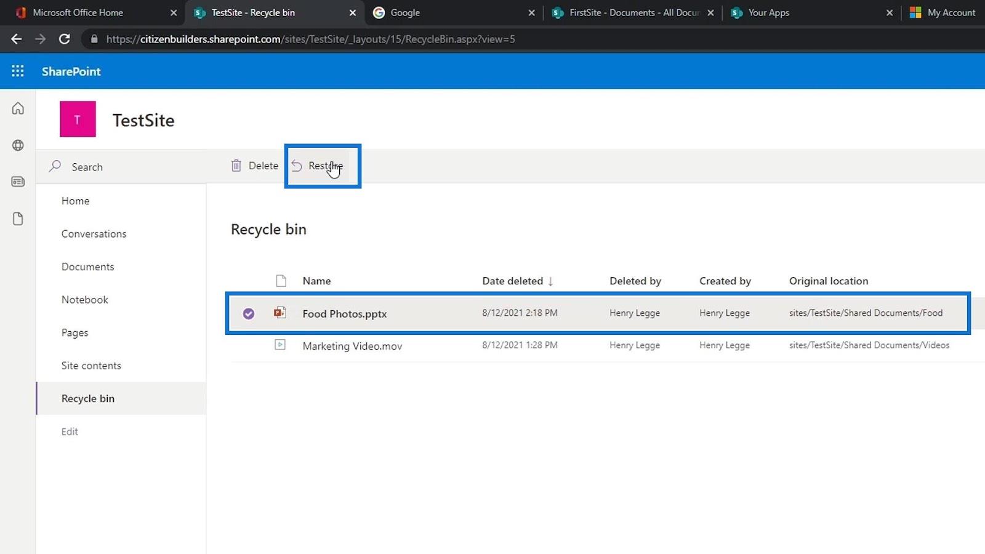Viewport: 985px width, 554px height.
Task: Click the 8/12/2021 1:28 PM date cell
Action: point(520,345)
